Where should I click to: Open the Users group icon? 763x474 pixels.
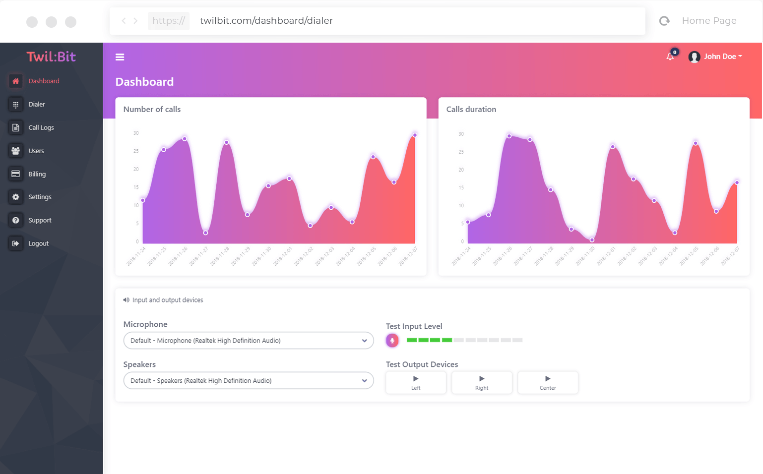click(16, 151)
